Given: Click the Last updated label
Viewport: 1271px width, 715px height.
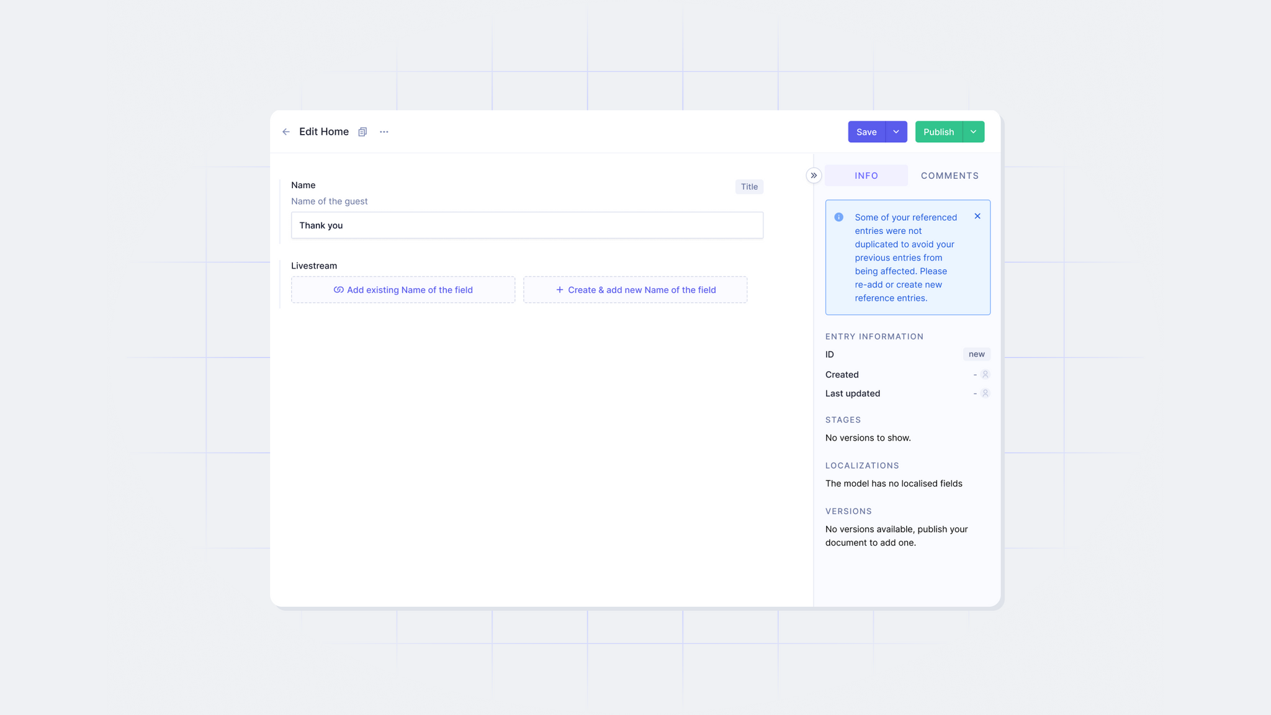Looking at the screenshot, I should pos(853,393).
